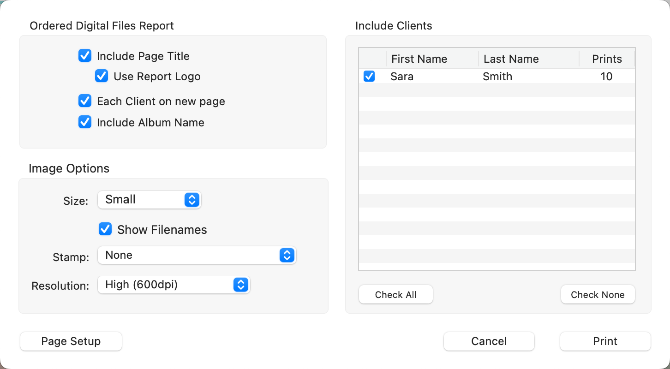
Task: Select the Smith last name cell
Action: pos(497,77)
